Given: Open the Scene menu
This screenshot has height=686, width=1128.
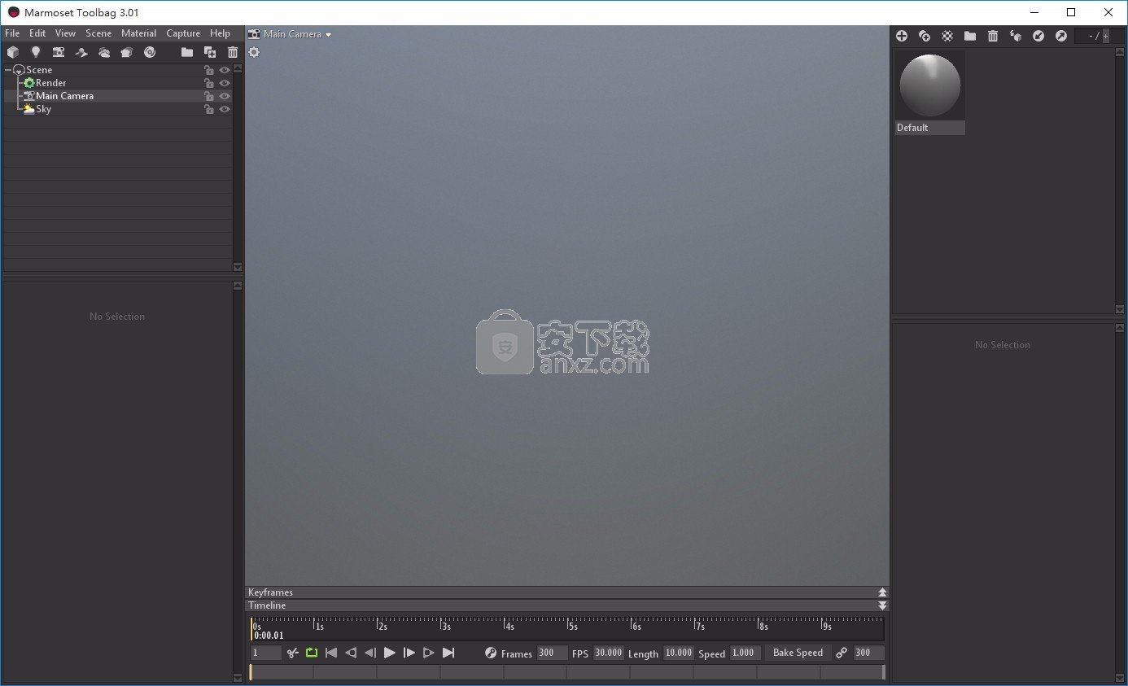Looking at the screenshot, I should tap(98, 33).
